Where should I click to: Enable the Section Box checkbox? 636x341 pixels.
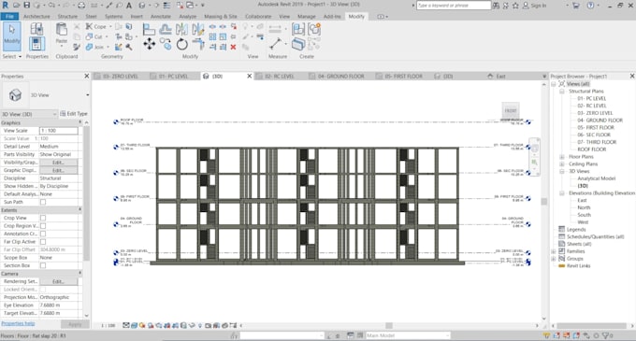tap(43, 265)
